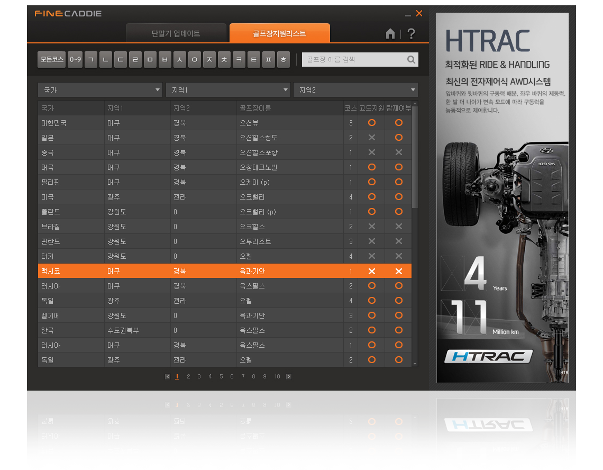Viewport: 603px width, 470px height.
Task: Click scrollbar down arrow in course list
Action: [x=415, y=364]
